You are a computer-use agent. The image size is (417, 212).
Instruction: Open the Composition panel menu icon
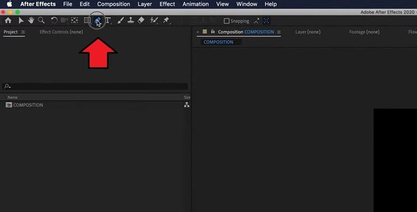coord(279,32)
